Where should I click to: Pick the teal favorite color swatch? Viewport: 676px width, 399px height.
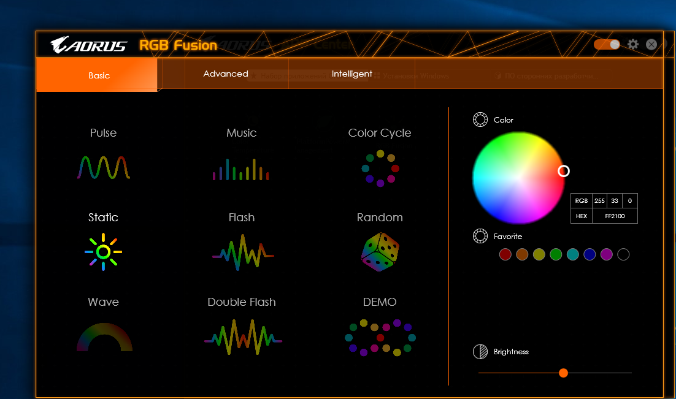[572, 254]
